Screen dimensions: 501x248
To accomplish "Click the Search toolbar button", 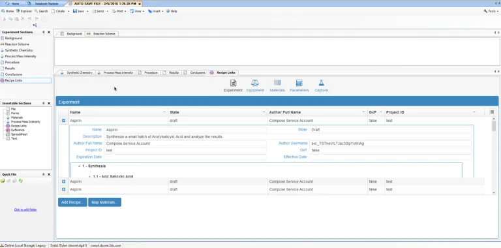I will (41, 11).
